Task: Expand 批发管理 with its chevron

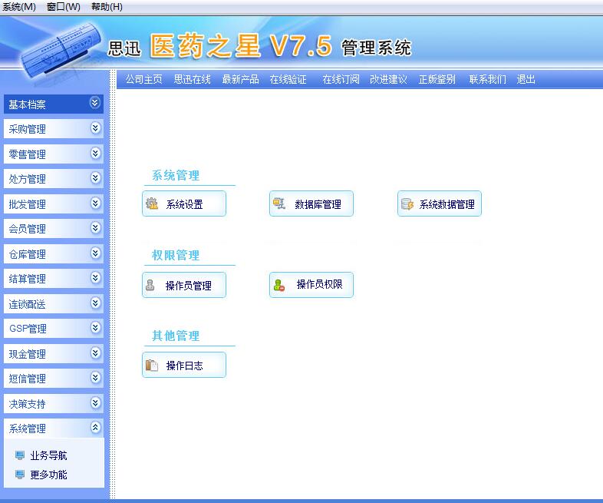Action: pos(95,203)
